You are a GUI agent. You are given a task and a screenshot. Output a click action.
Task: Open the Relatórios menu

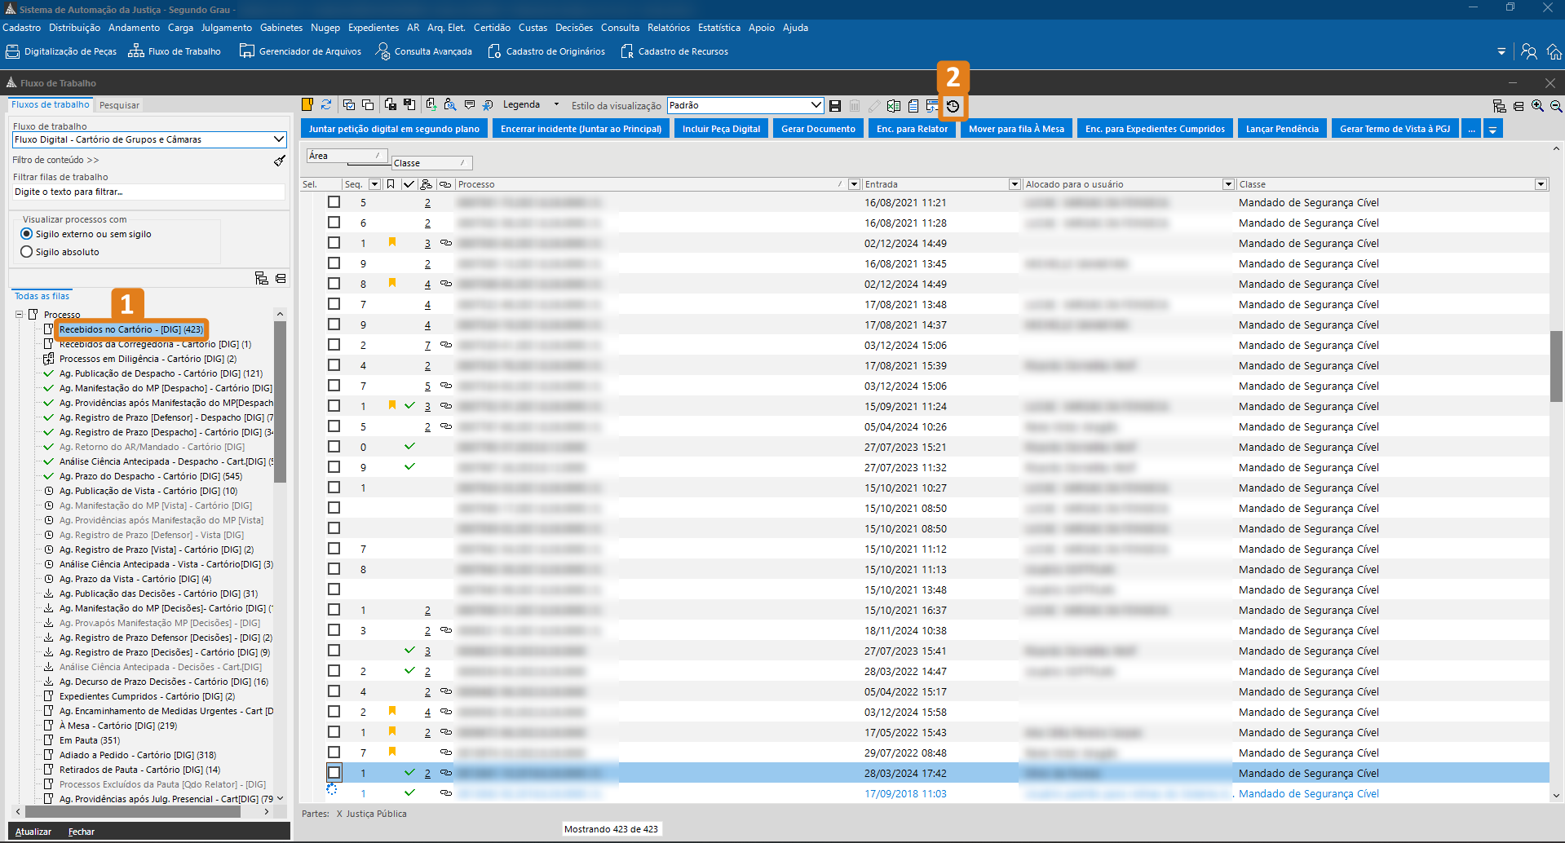point(668,28)
